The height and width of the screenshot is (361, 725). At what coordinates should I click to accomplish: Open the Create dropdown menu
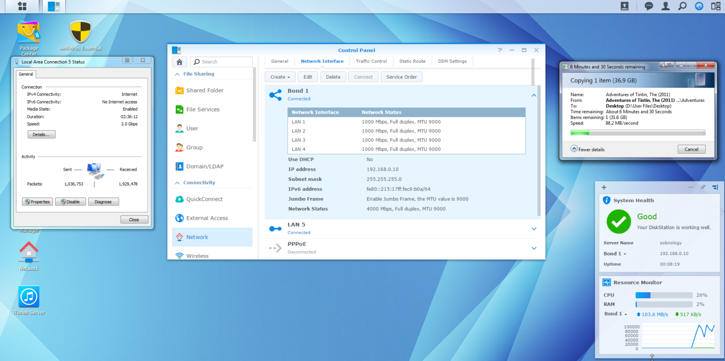[x=279, y=76]
